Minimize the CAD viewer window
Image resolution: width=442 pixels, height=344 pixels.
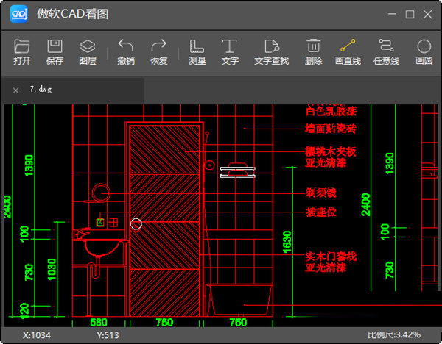point(392,14)
